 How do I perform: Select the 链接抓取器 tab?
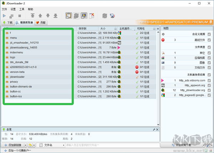pyautogui.click(x=25, y=23)
